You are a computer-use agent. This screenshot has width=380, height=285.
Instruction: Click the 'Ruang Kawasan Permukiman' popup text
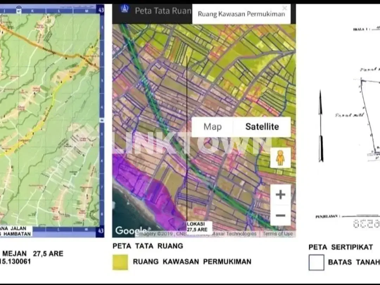coord(241,14)
